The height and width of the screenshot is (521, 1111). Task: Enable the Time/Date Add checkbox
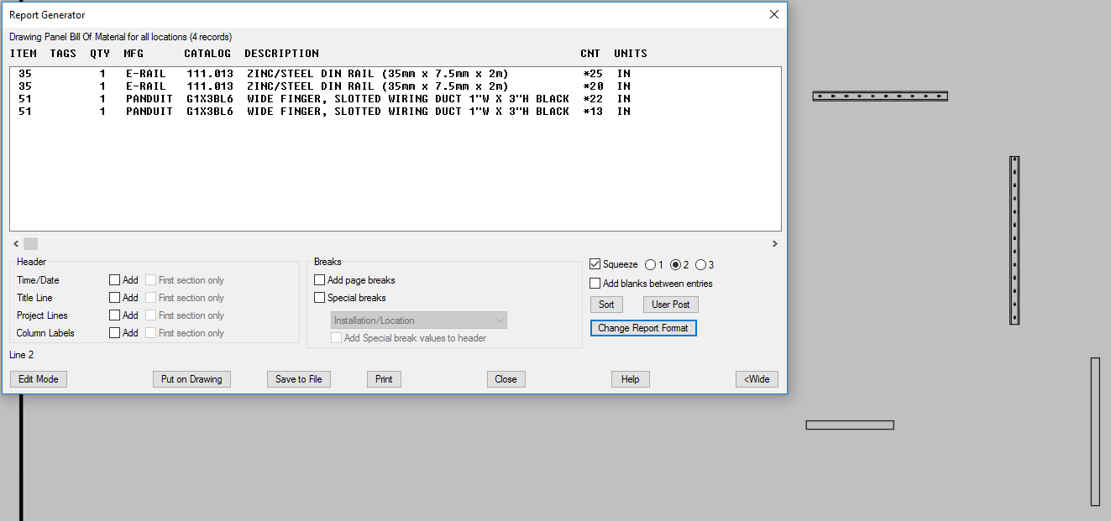point(114,280)
